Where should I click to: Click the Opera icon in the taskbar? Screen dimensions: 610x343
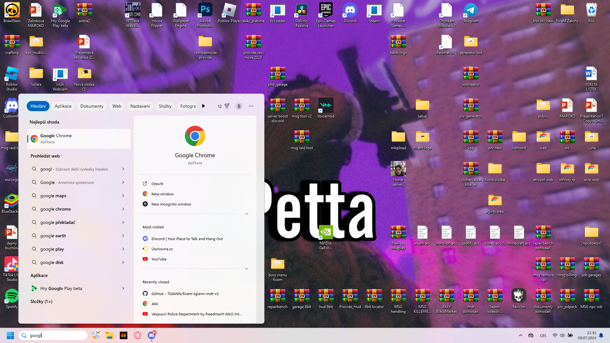137,335
